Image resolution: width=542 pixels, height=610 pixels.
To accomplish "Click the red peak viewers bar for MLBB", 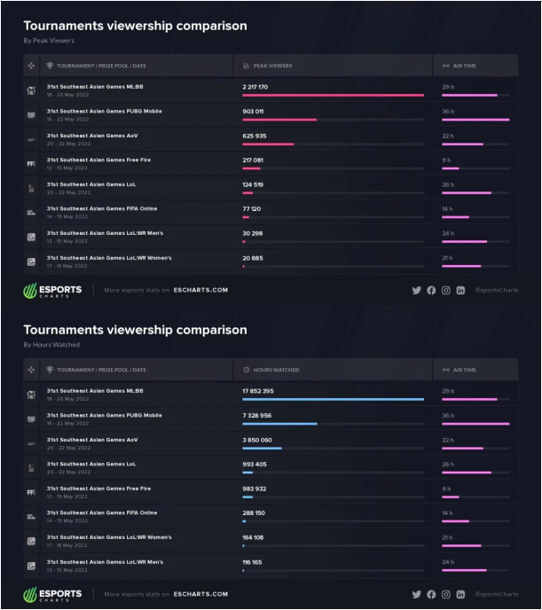I will pos(333,95).
